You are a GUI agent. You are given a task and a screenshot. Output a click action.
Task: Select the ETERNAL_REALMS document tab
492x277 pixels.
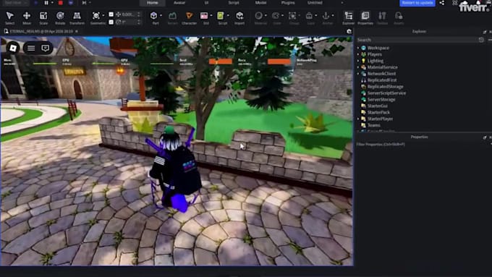pyautogui.click(x=41, y=31)
